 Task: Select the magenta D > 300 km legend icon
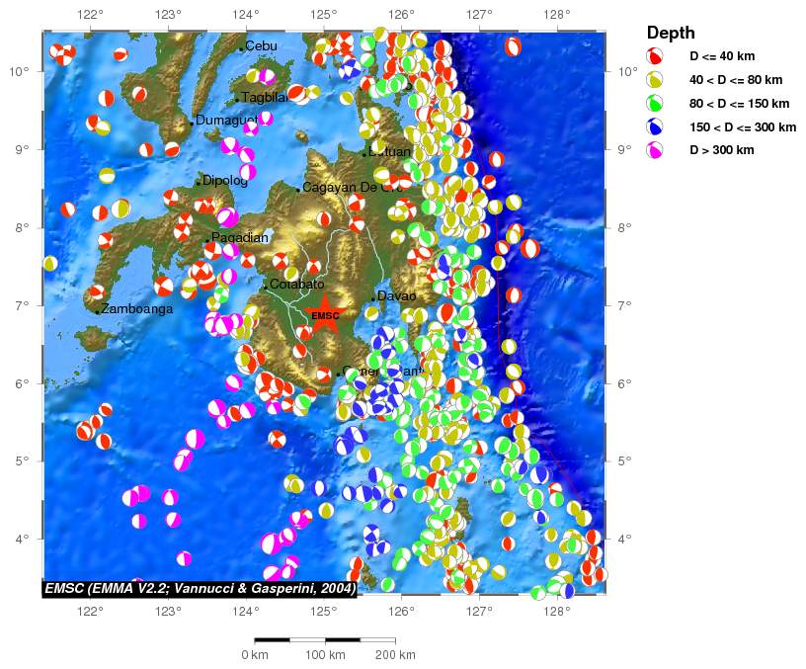point(654,150)
